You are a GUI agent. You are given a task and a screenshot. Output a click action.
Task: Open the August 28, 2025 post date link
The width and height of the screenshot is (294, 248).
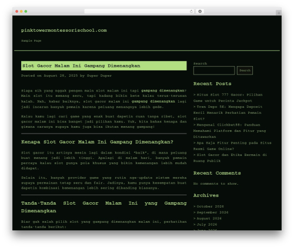point(61,76)
